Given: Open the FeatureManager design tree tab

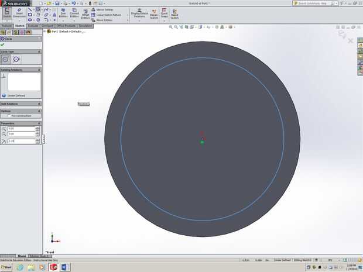Looking at the screenshot, I should (3, 32).
